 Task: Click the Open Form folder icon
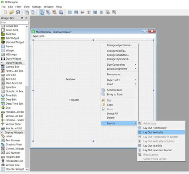click(x=12, y=12)
